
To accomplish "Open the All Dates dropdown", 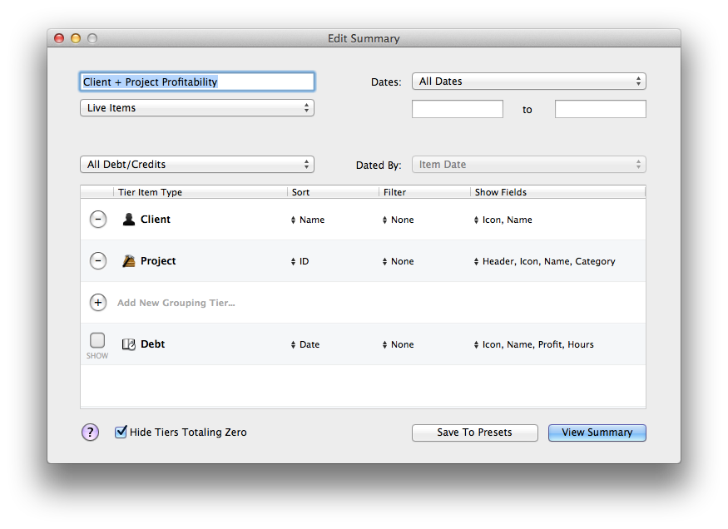I will click(529, 81).
